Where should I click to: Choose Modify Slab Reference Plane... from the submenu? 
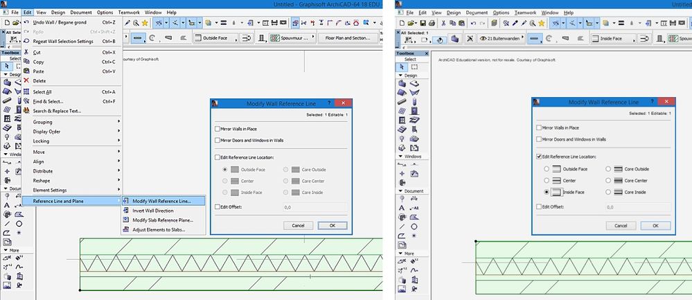(163, 220)
